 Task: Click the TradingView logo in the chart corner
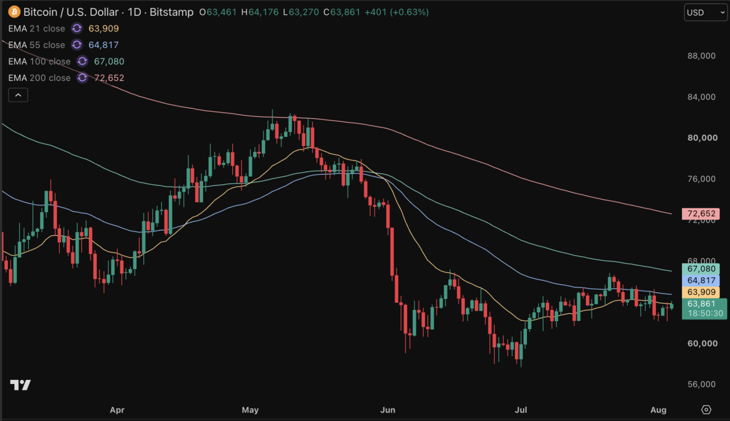(x=21, y=385)
